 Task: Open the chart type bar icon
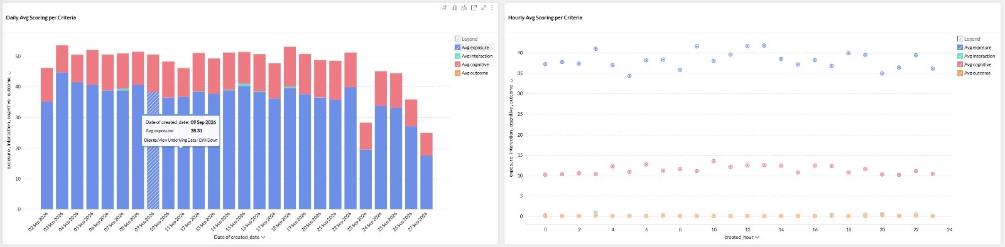pyautogui.click(x=454, y=8)
